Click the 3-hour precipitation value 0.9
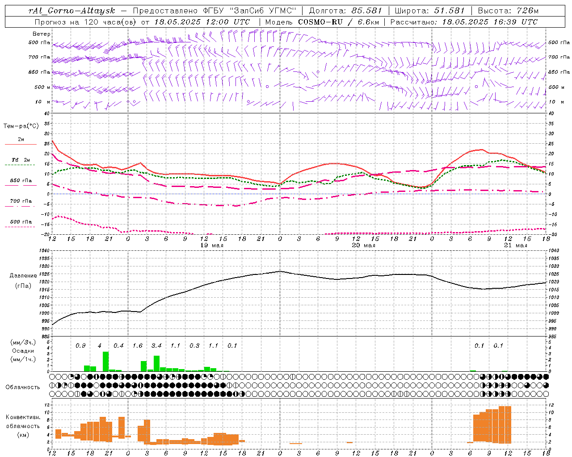The height and width of the screenshot is (457, 572). click(x=80, y=346)
